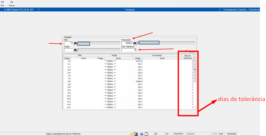
Task: Select filial code 12-4 in the grid
Action: 69,108
